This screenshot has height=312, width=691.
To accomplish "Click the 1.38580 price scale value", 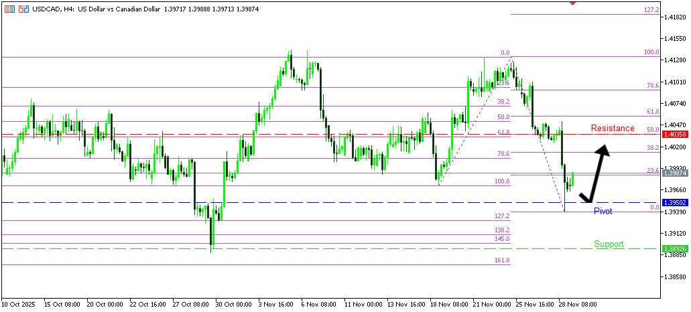I will (675, 277).
